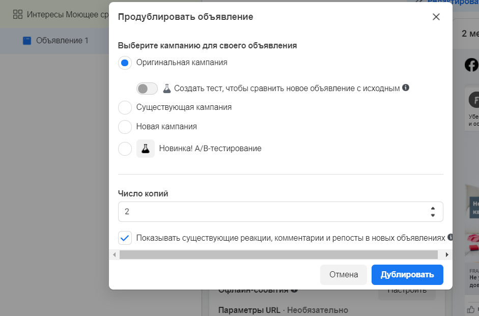Click the A/B-тестирование flask icon
The width and height of the screenshot is (479, 316).
click(146, 148)
